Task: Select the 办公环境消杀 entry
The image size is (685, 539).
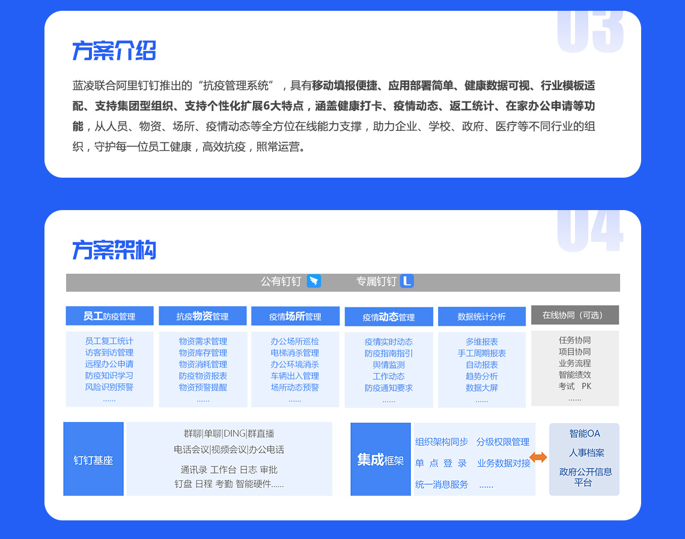Action: click(295, 364)
